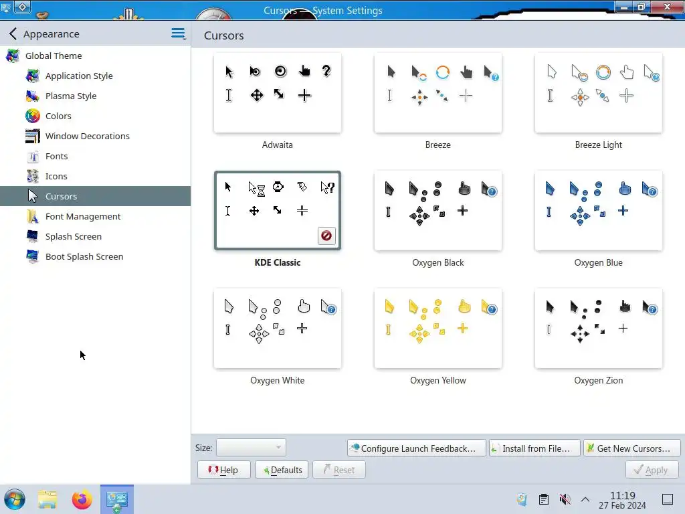Click the tray icon left of the clipboard
The height and width of the screenshot is (514, 685).
coord(522,499)
